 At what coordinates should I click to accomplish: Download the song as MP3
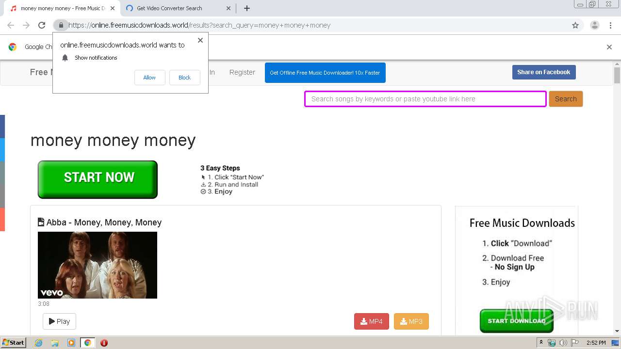411,321
